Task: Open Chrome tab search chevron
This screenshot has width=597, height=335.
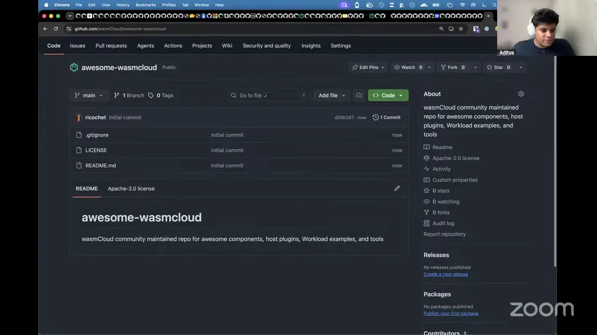Action: [x=70, y=16]
